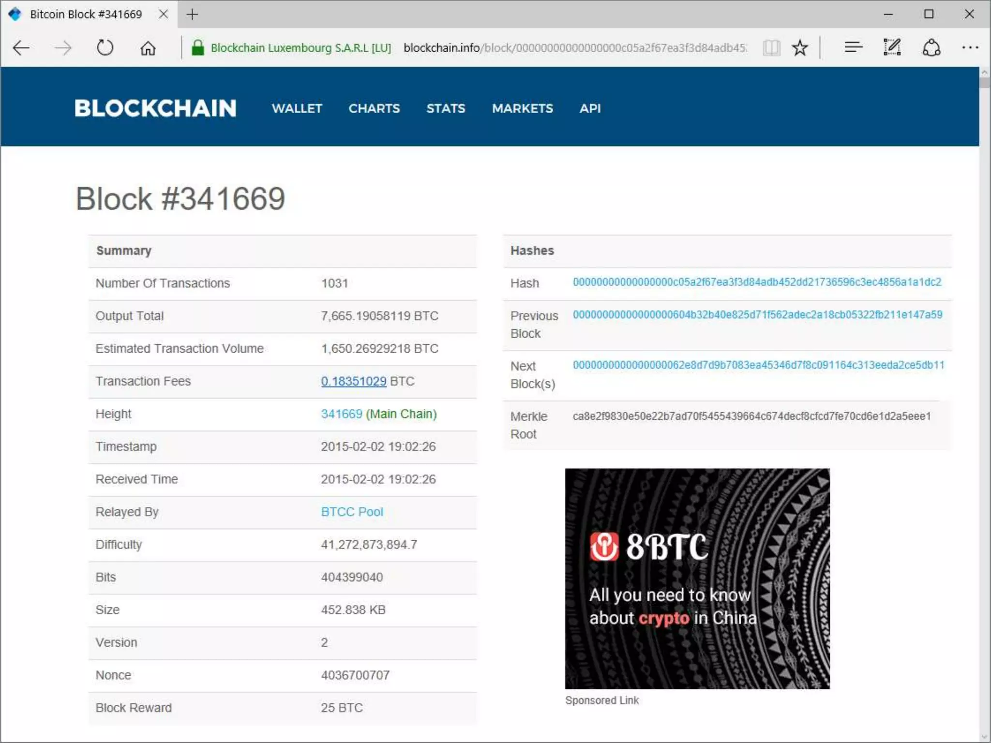991x743 pixels.
Task: Click the browser back arrow
Action: click(x=21, y=48)
